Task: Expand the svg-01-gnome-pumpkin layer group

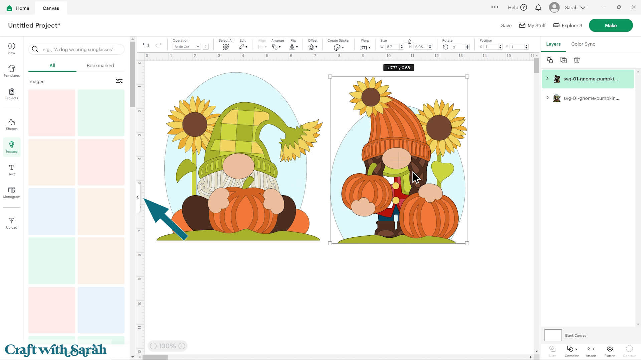Action: click(547, 79)
